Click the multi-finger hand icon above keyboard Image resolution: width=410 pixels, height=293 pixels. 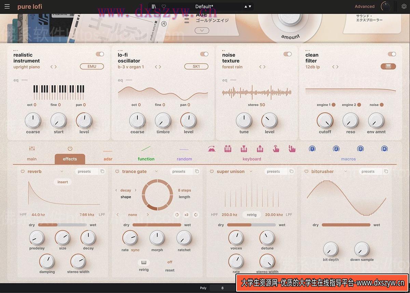(x=292, y=149)
